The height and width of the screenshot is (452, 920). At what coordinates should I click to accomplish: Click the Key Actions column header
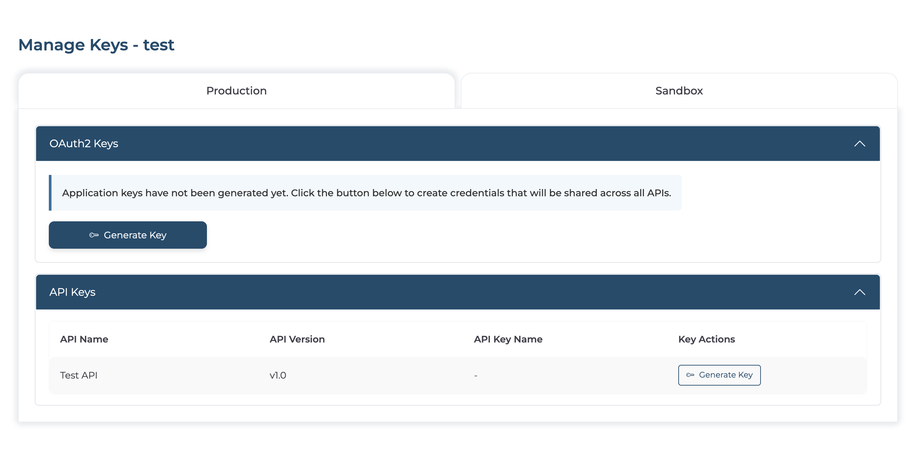click(706, 339)
